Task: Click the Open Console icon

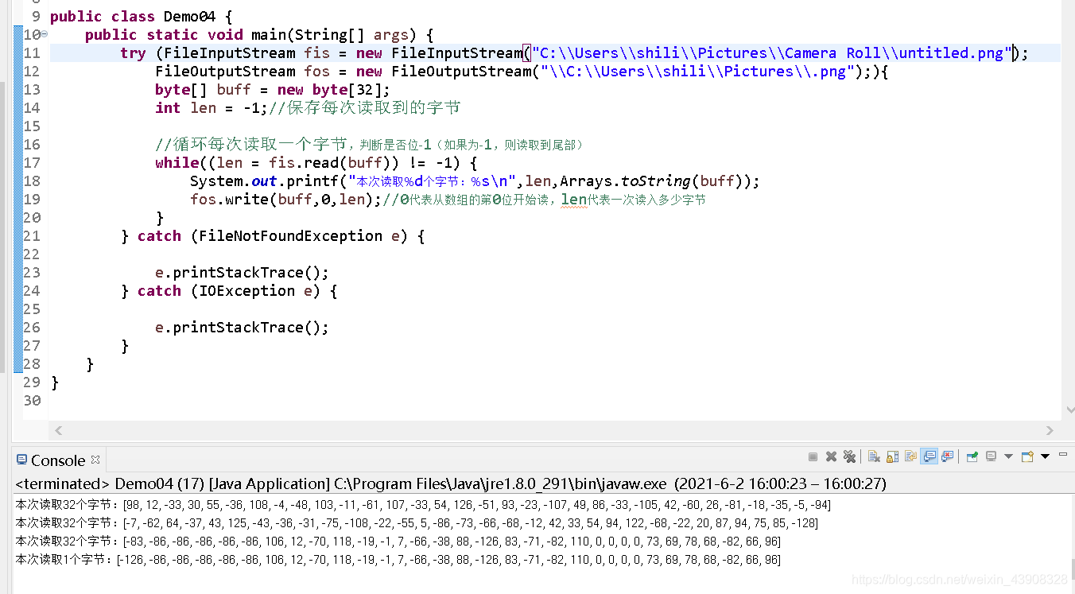Action: point(1027,456)
